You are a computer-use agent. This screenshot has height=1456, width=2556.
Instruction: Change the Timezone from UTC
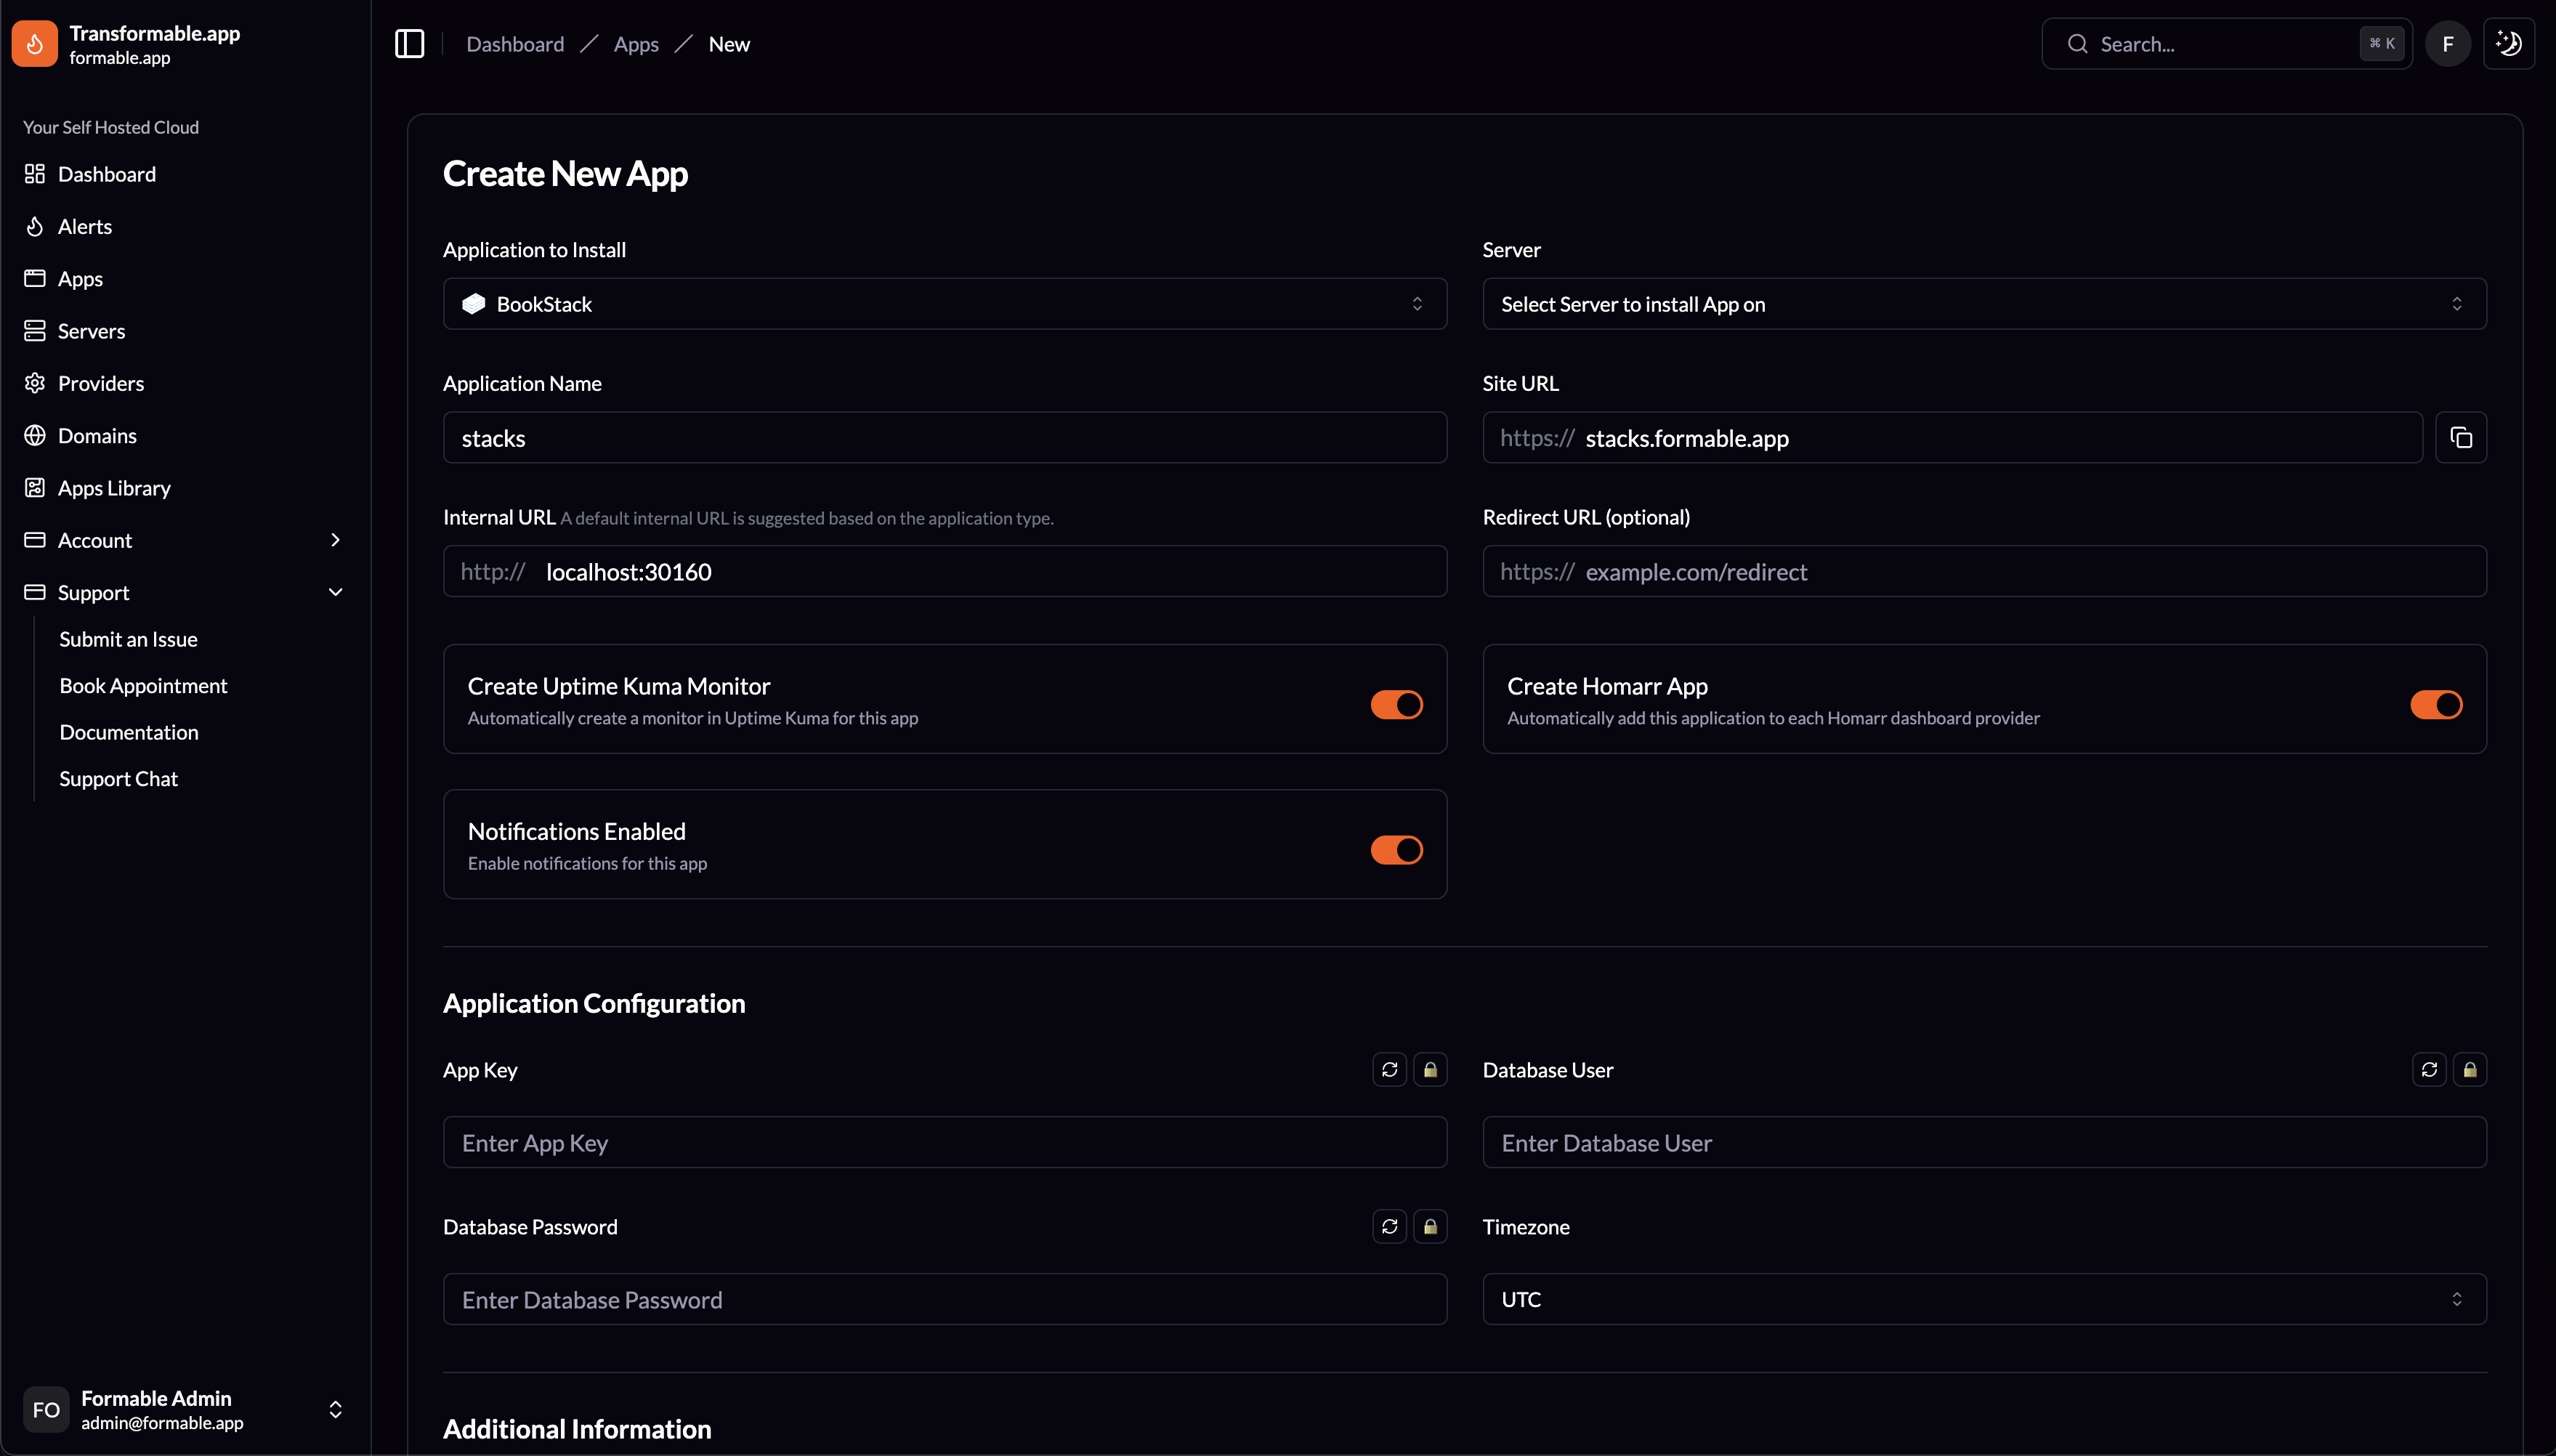coord(1983,1298)
